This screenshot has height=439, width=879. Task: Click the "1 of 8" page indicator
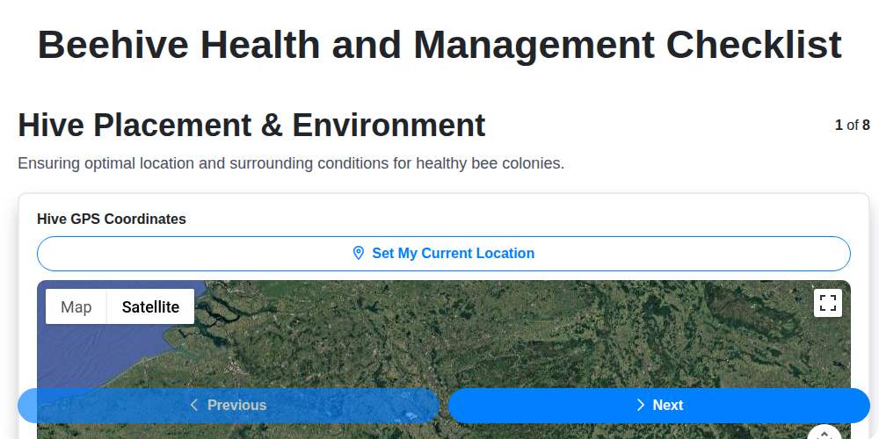(x=852, y=125)
